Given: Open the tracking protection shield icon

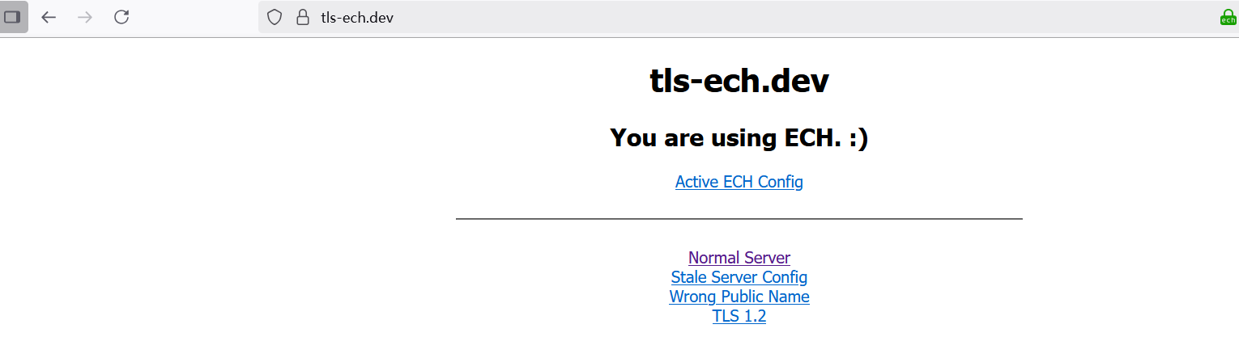Looking at the screenshot, I should [275, 17].
